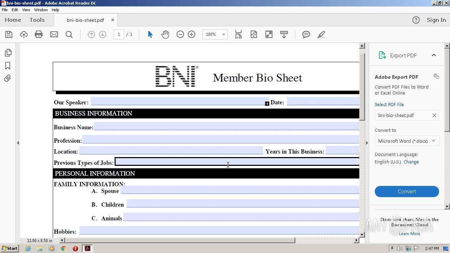Switch to the Home tab

(x=13, y=20)
